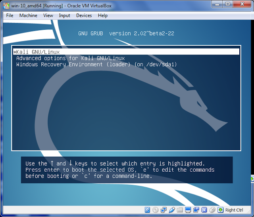
Task: Open the shared folders status icon
Action: click(x=180, y=210)
